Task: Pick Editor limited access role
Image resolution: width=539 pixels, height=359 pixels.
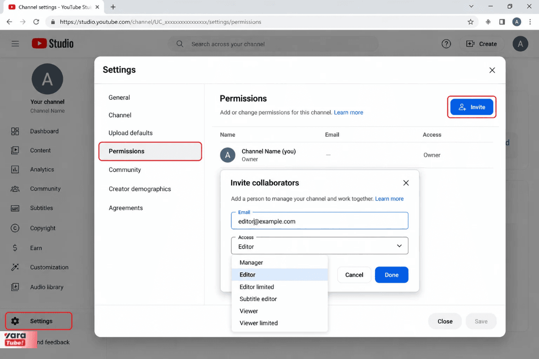Action: (279, 287)
